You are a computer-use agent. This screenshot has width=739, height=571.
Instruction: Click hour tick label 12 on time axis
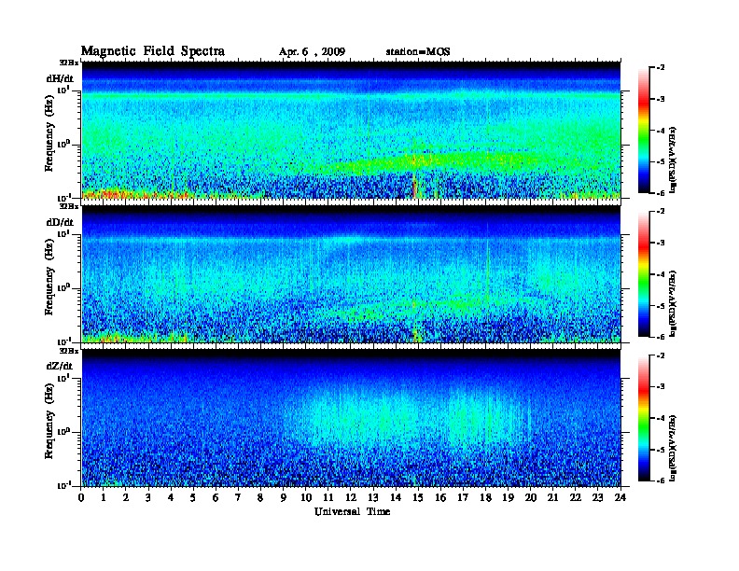[351, 497]
